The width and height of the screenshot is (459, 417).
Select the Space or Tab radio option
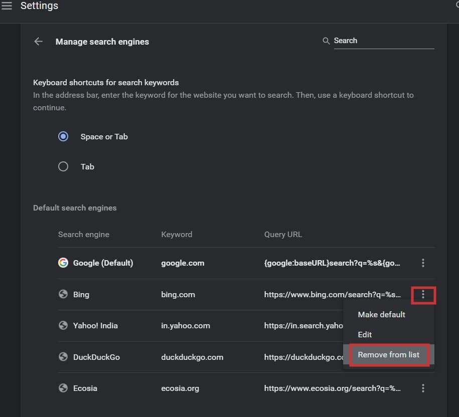point(63,136)
